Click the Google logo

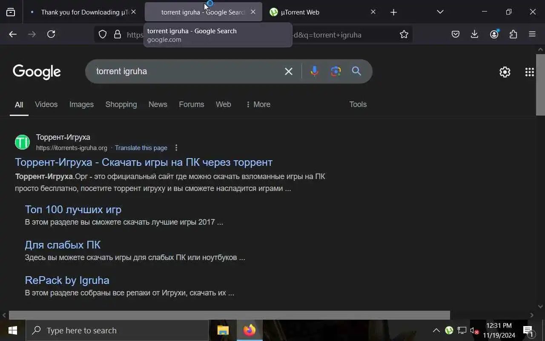click(37, 72)
